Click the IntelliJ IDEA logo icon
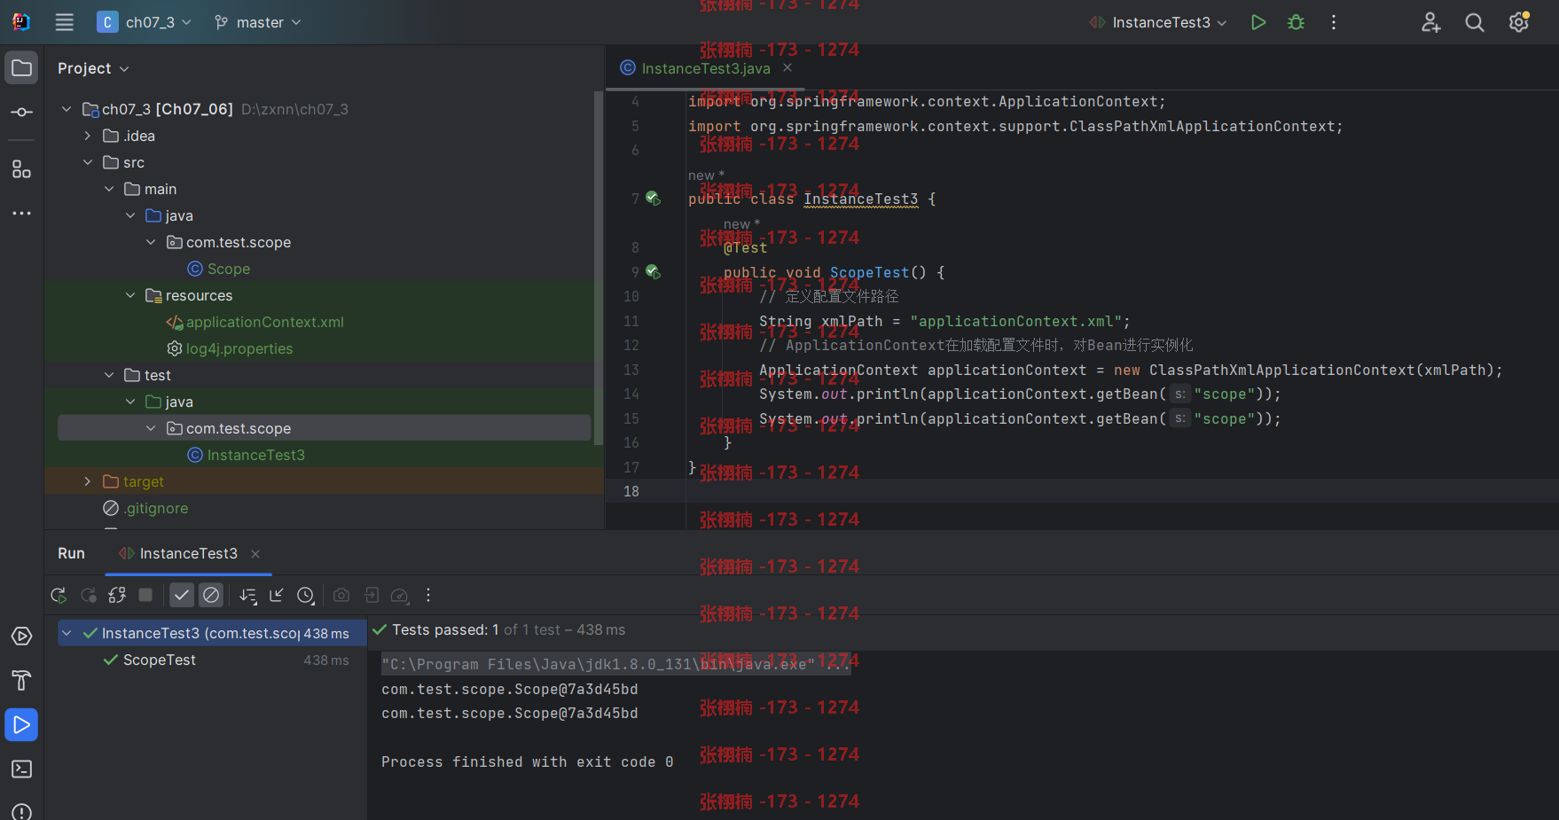Screen dimensions: 1559x820 pos(21,22)
